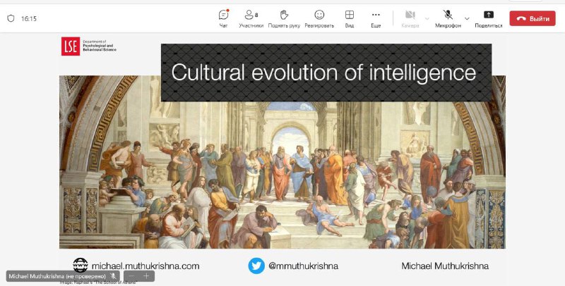The image size is (565, 286).
Task: Open the Еще more options menu
Action: [376, 18]
